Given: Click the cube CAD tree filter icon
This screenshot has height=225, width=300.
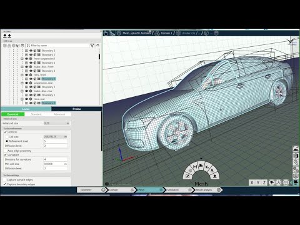Looking at the screenshot, I should tap(18, 46).
